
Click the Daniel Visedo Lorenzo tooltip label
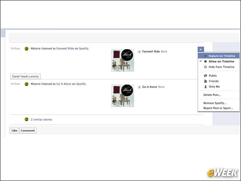pyautogui.click(x=25, y=76)
